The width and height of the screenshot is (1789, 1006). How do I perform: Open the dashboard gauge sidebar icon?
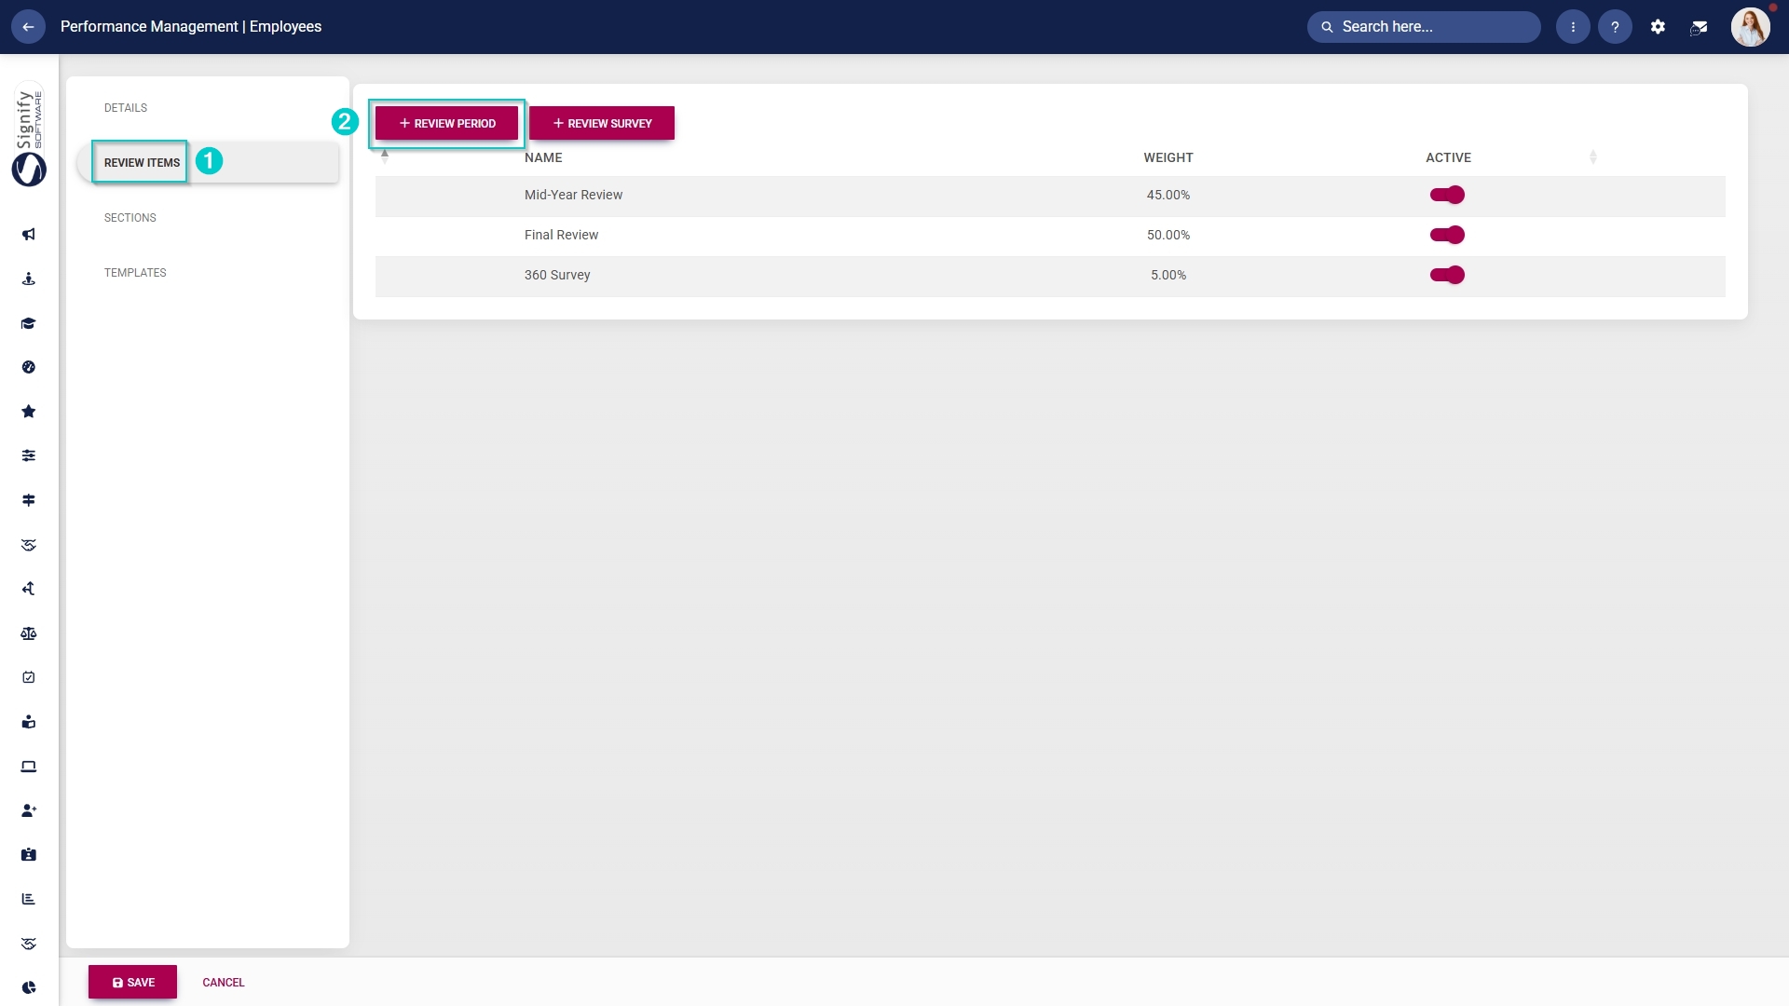(x=29, y=367)
